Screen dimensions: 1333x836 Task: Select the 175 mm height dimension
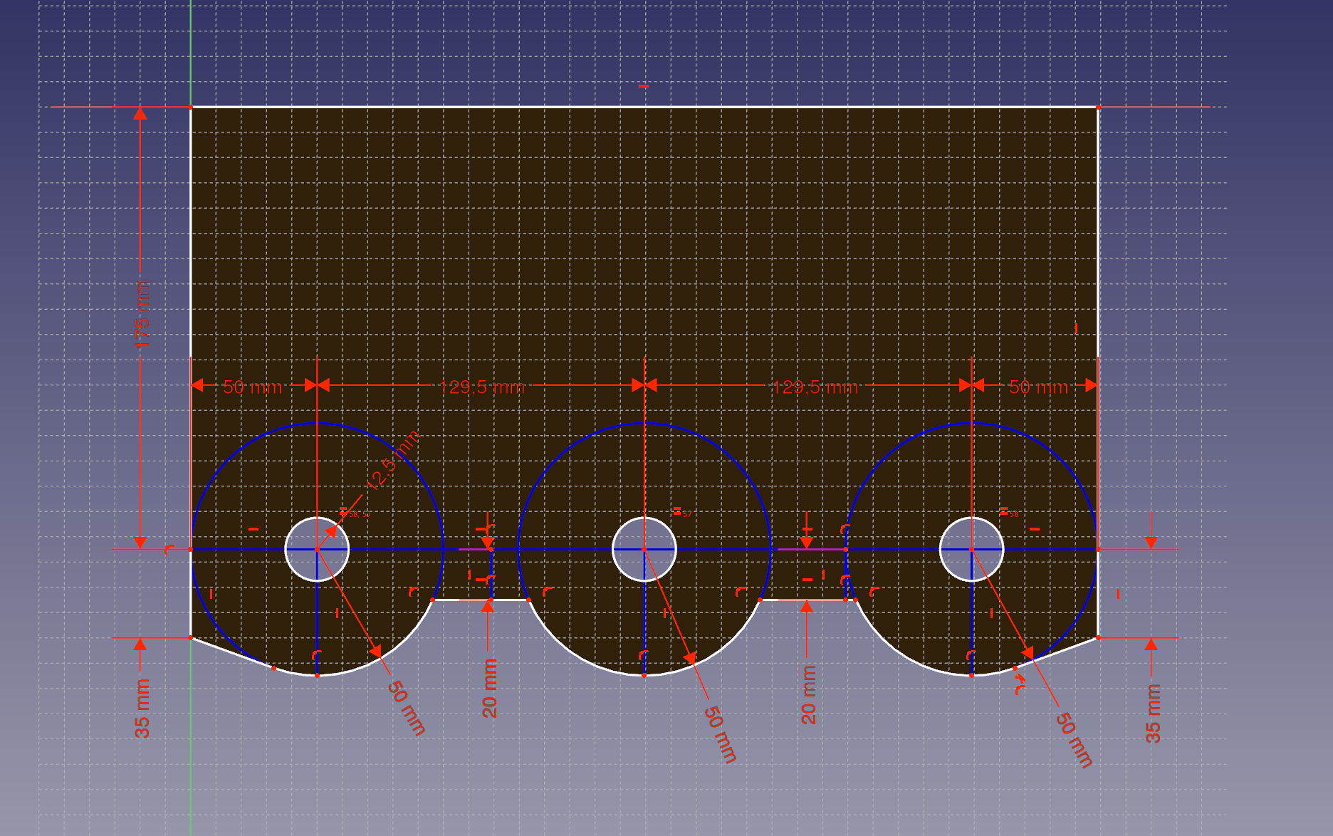pyautogui.click(x=142, y=315)
